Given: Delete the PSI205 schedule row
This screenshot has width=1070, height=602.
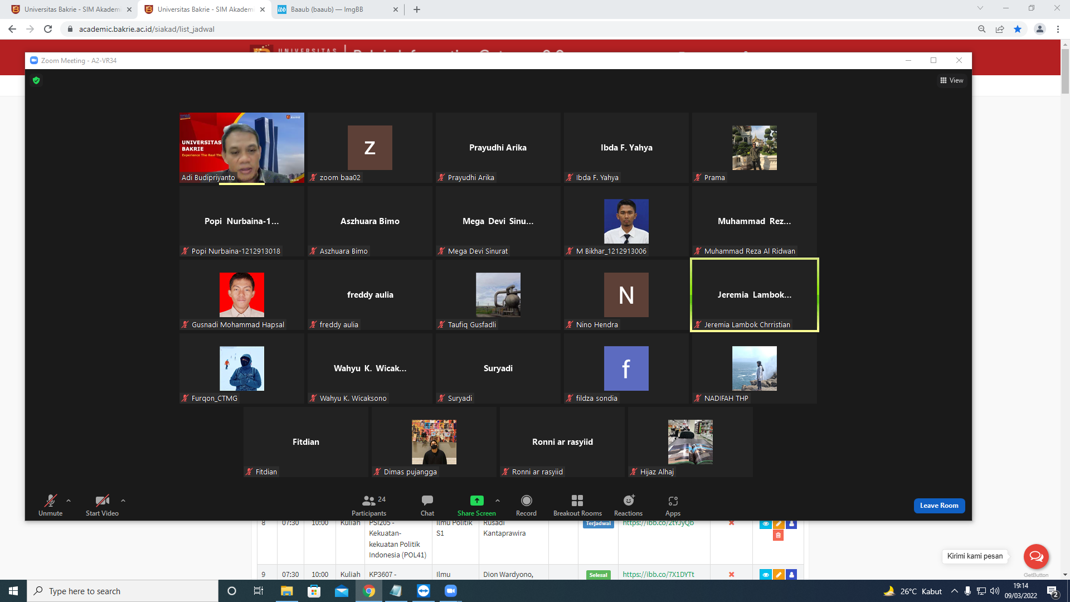Looking at the screenshot, I should point(779,535).
